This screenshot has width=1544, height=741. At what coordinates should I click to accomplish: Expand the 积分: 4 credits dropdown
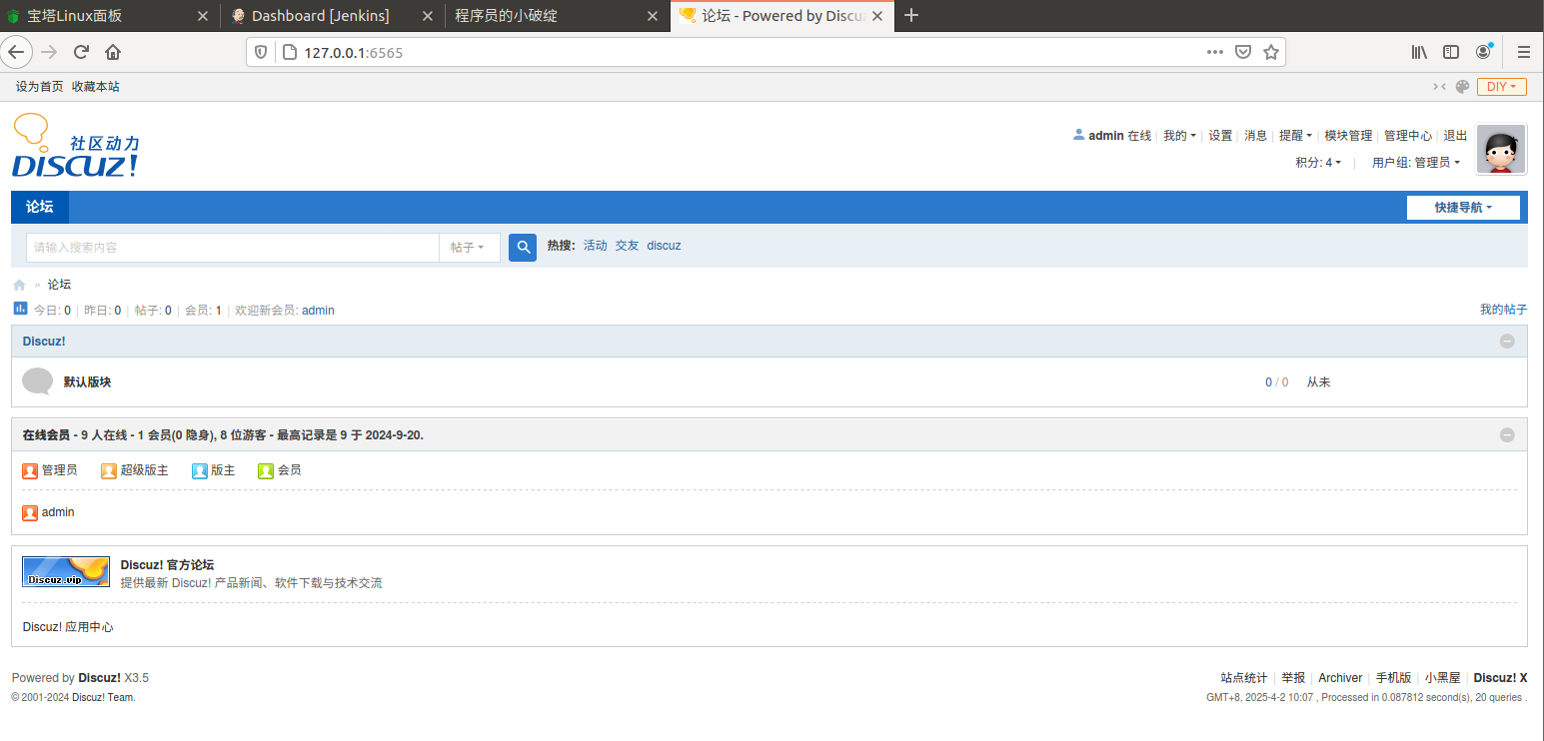1318,163
